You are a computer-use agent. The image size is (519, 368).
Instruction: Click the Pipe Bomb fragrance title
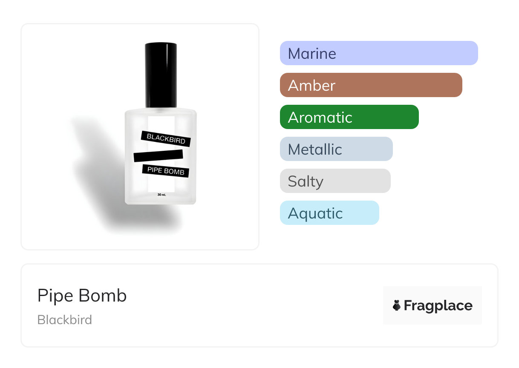[x=82, y=296]
